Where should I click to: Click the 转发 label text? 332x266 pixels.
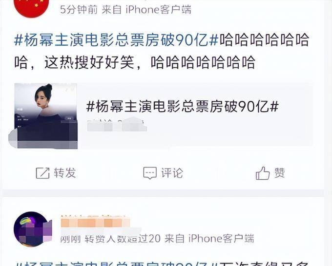[x=65, y=173]
